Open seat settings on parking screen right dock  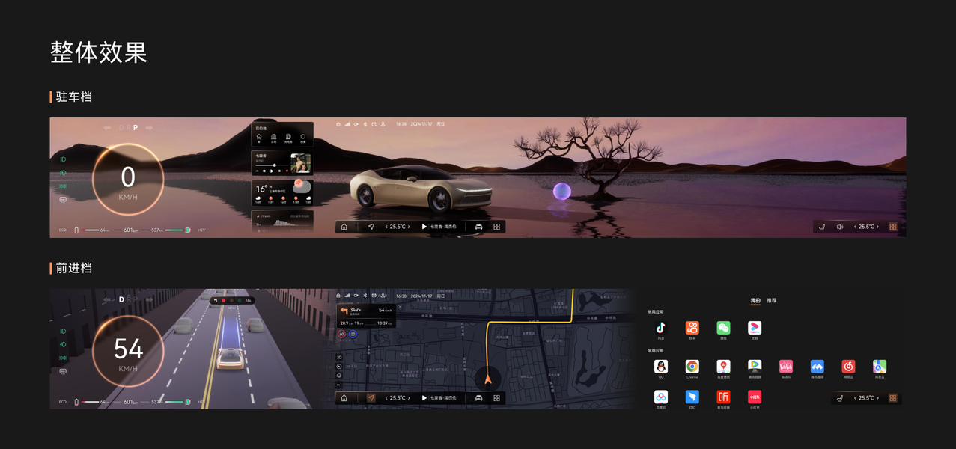[x=822, y=227]
